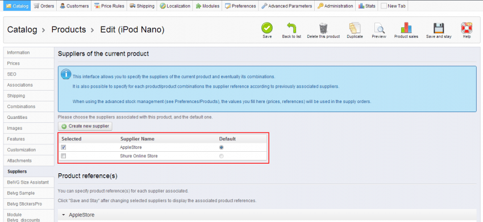Image resolution: width=483 pixels, height=222 pixels.
Task: Open the Modules top menu
Action: [207, 6]
